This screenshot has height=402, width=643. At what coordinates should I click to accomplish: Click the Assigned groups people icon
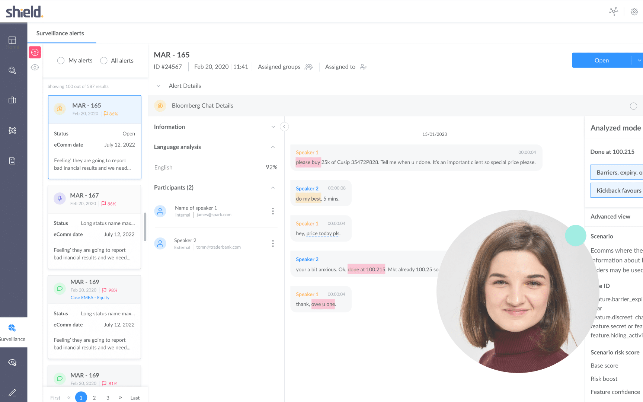click(308, 67)
